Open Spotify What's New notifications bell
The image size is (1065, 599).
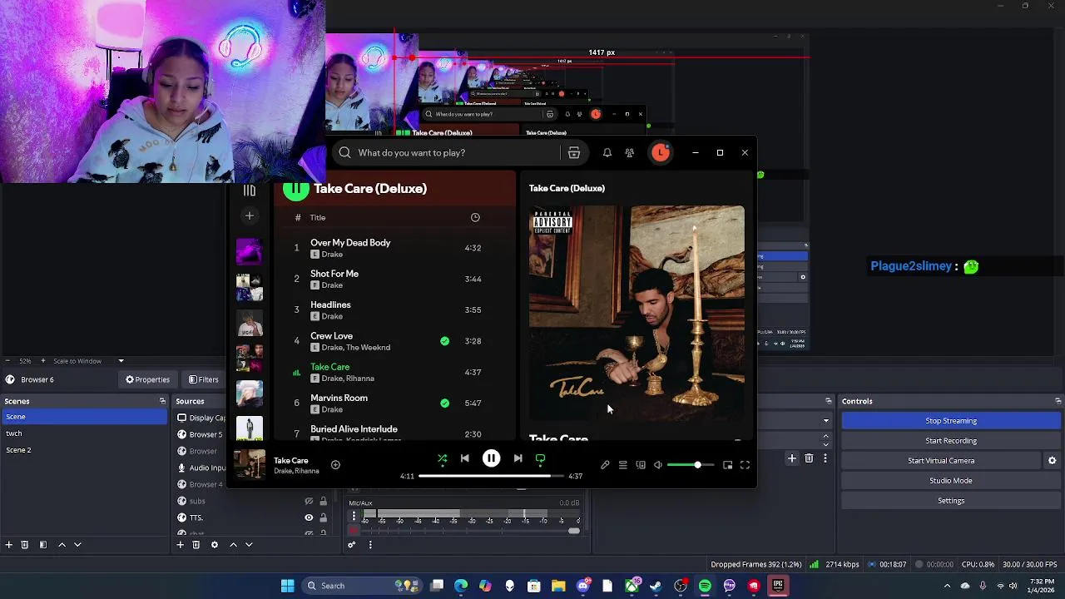click(x=607, y=153)
